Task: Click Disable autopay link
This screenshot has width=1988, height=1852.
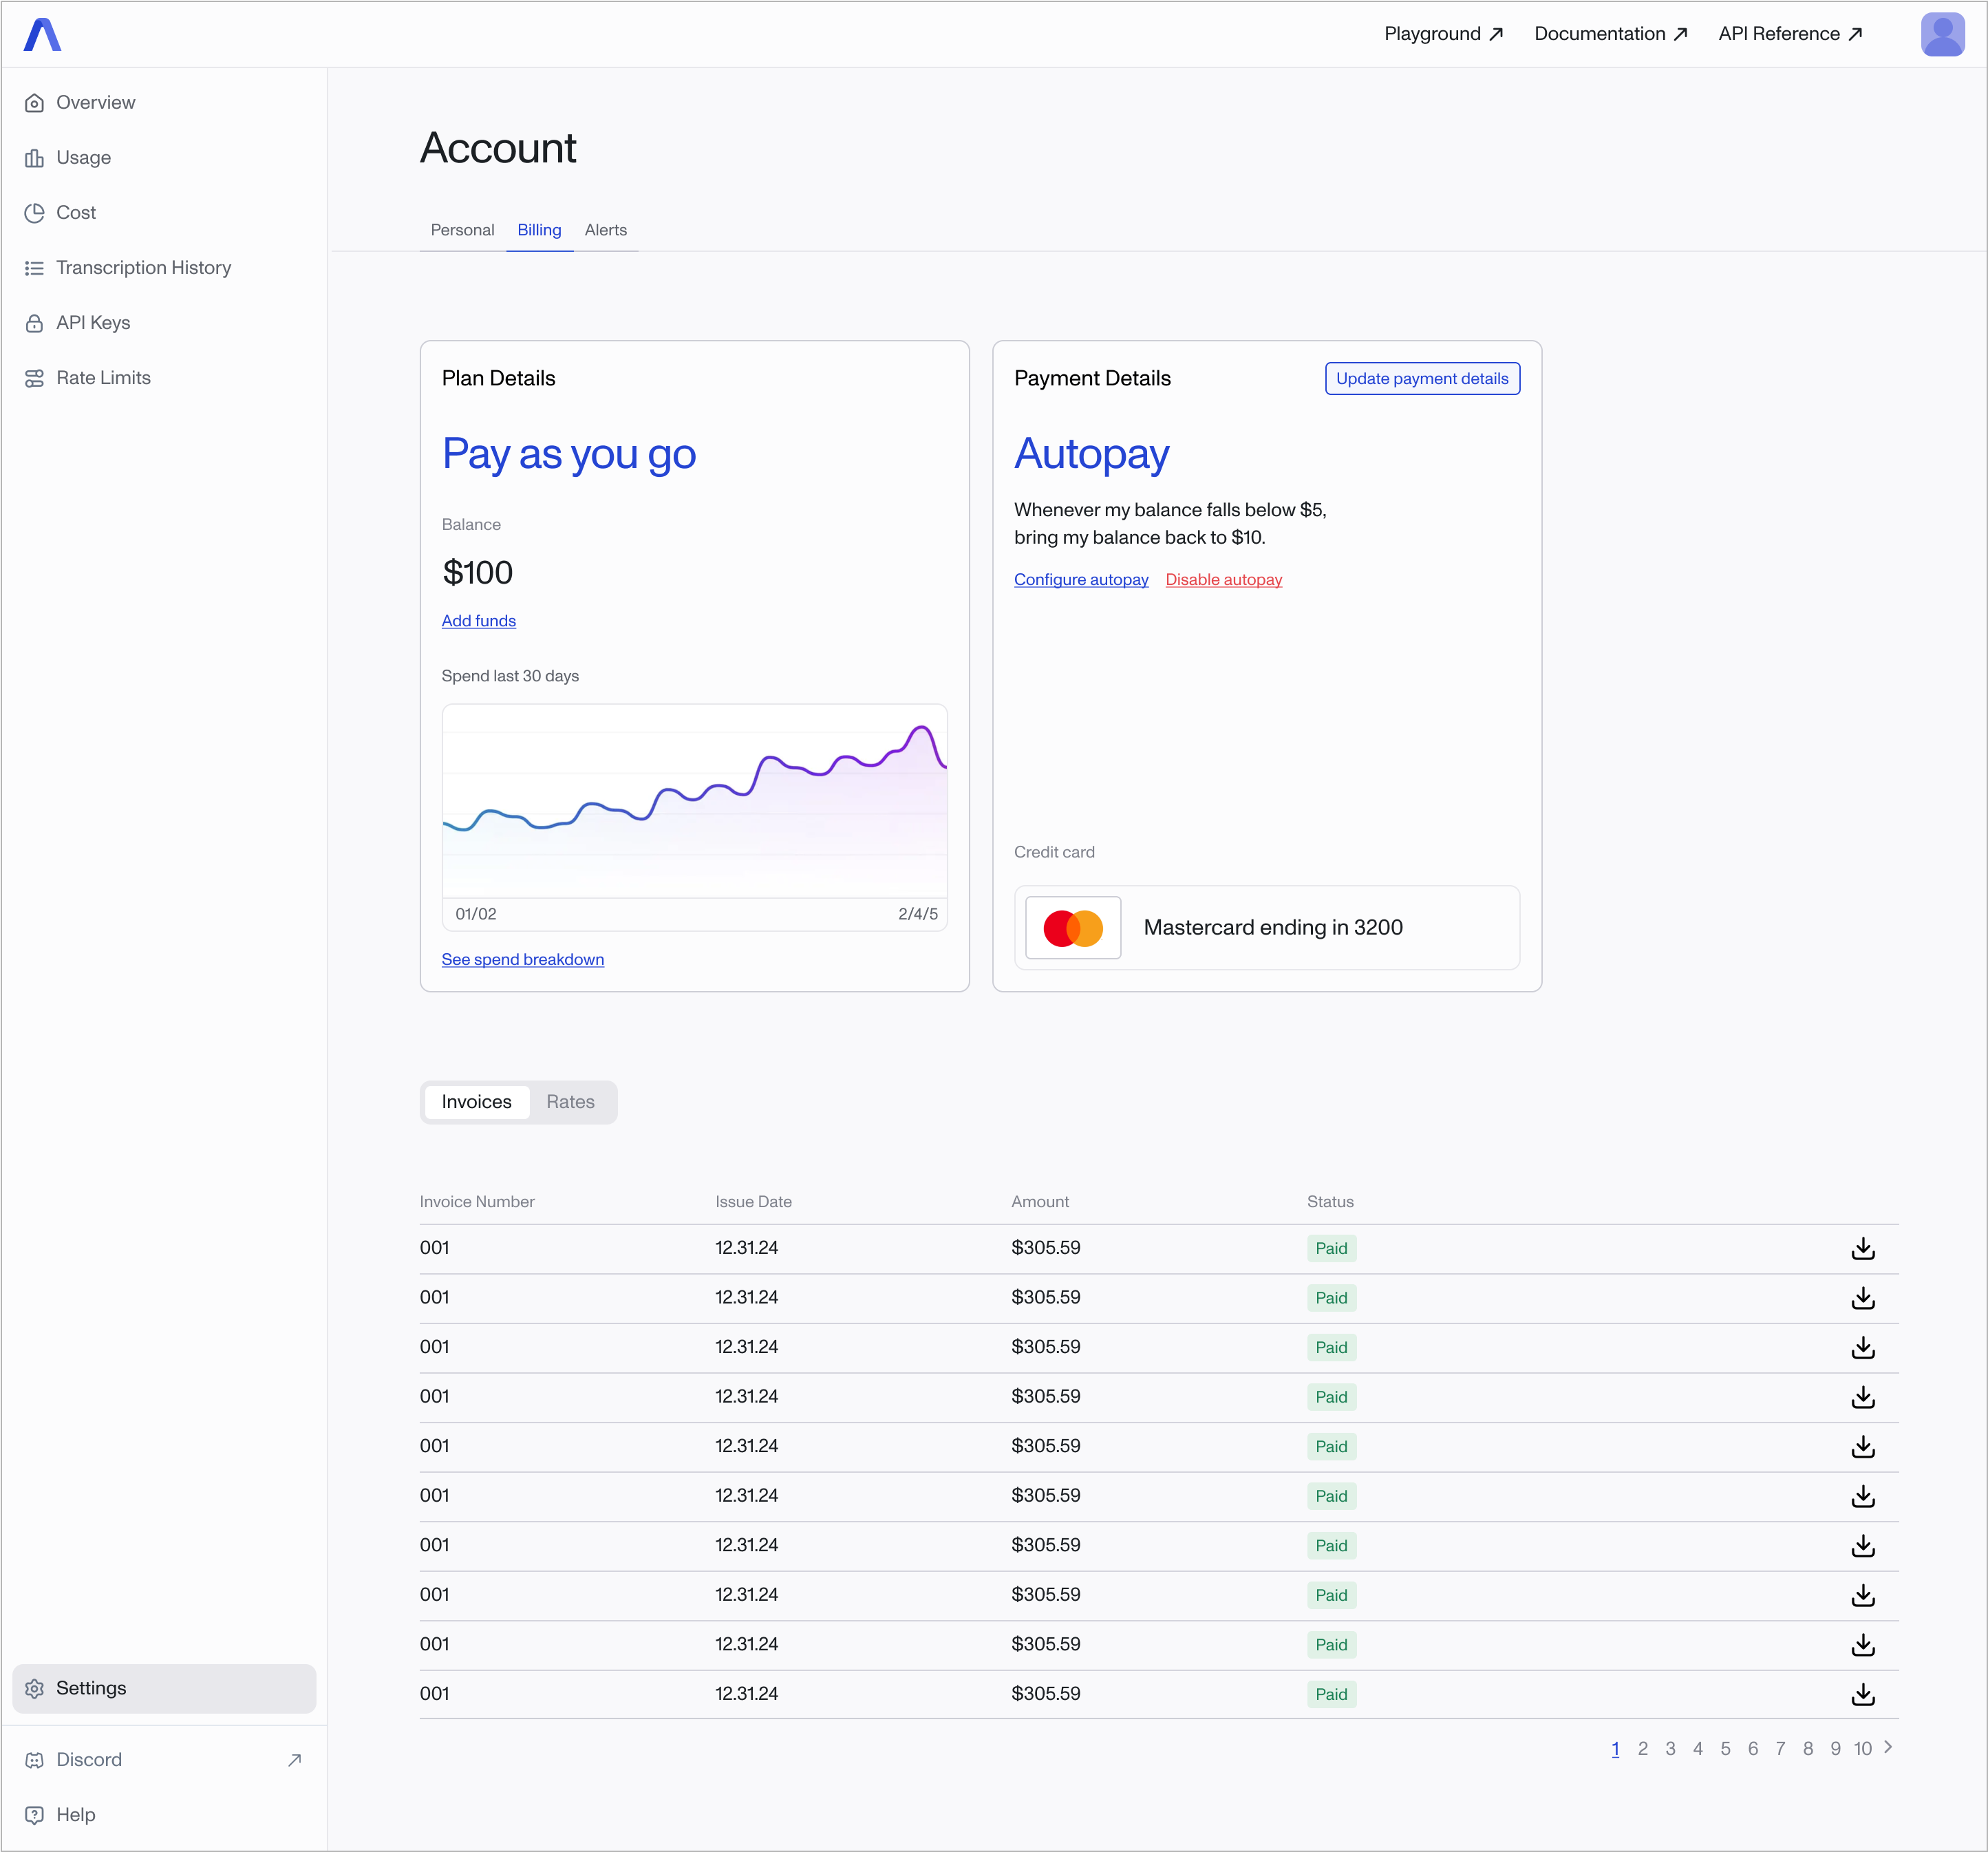Action: coord(1223,580)
